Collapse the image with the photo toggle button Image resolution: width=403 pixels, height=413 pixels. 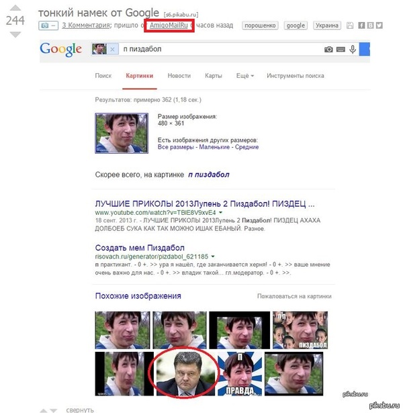click(48, 26)
